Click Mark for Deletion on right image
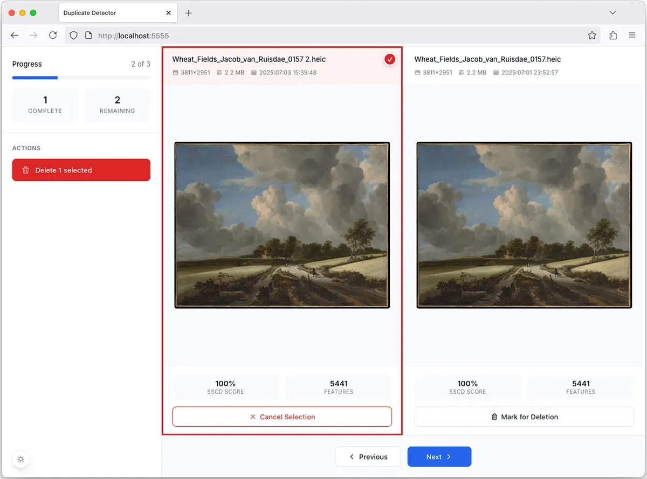The image size is (647, 479). pyautogui.click(x=524, y=417)
